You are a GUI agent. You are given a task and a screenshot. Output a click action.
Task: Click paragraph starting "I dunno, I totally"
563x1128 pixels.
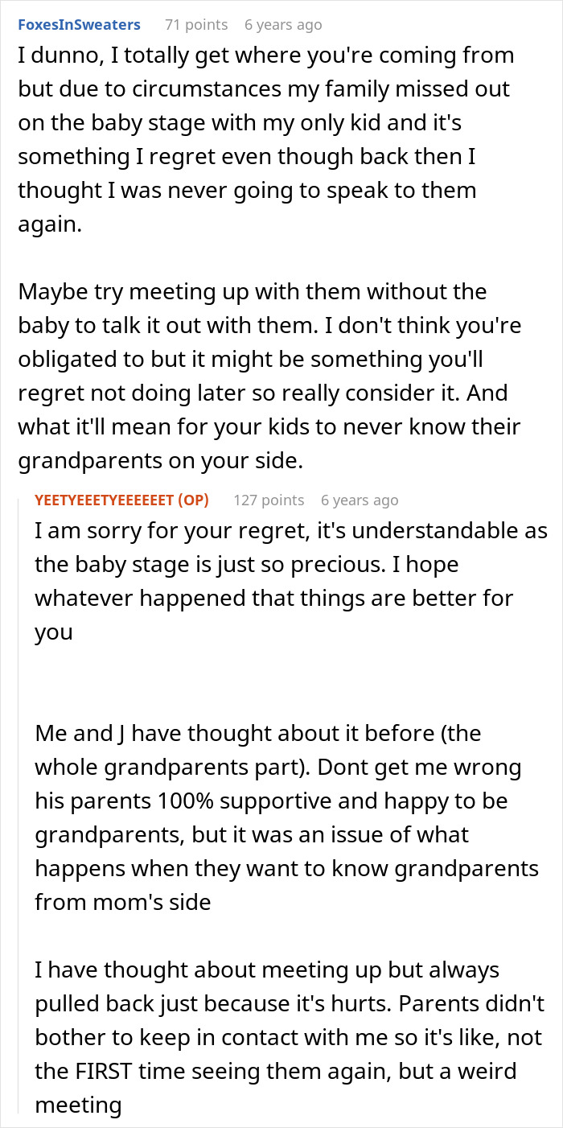(x=265, y=139)
